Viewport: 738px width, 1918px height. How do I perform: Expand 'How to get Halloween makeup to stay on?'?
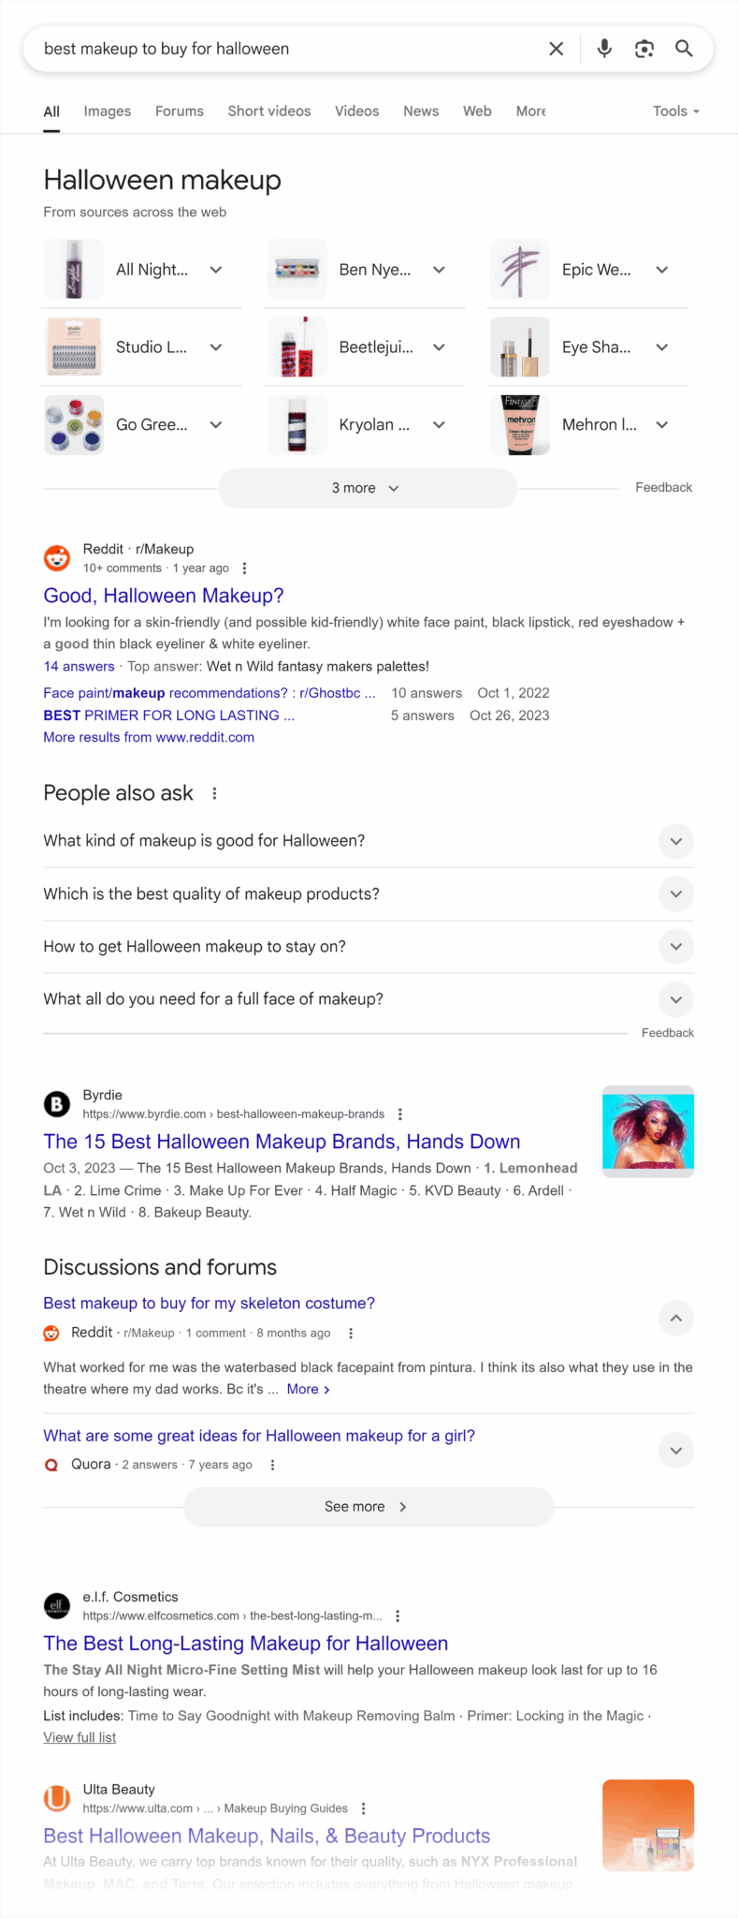[x=369, y=947]
